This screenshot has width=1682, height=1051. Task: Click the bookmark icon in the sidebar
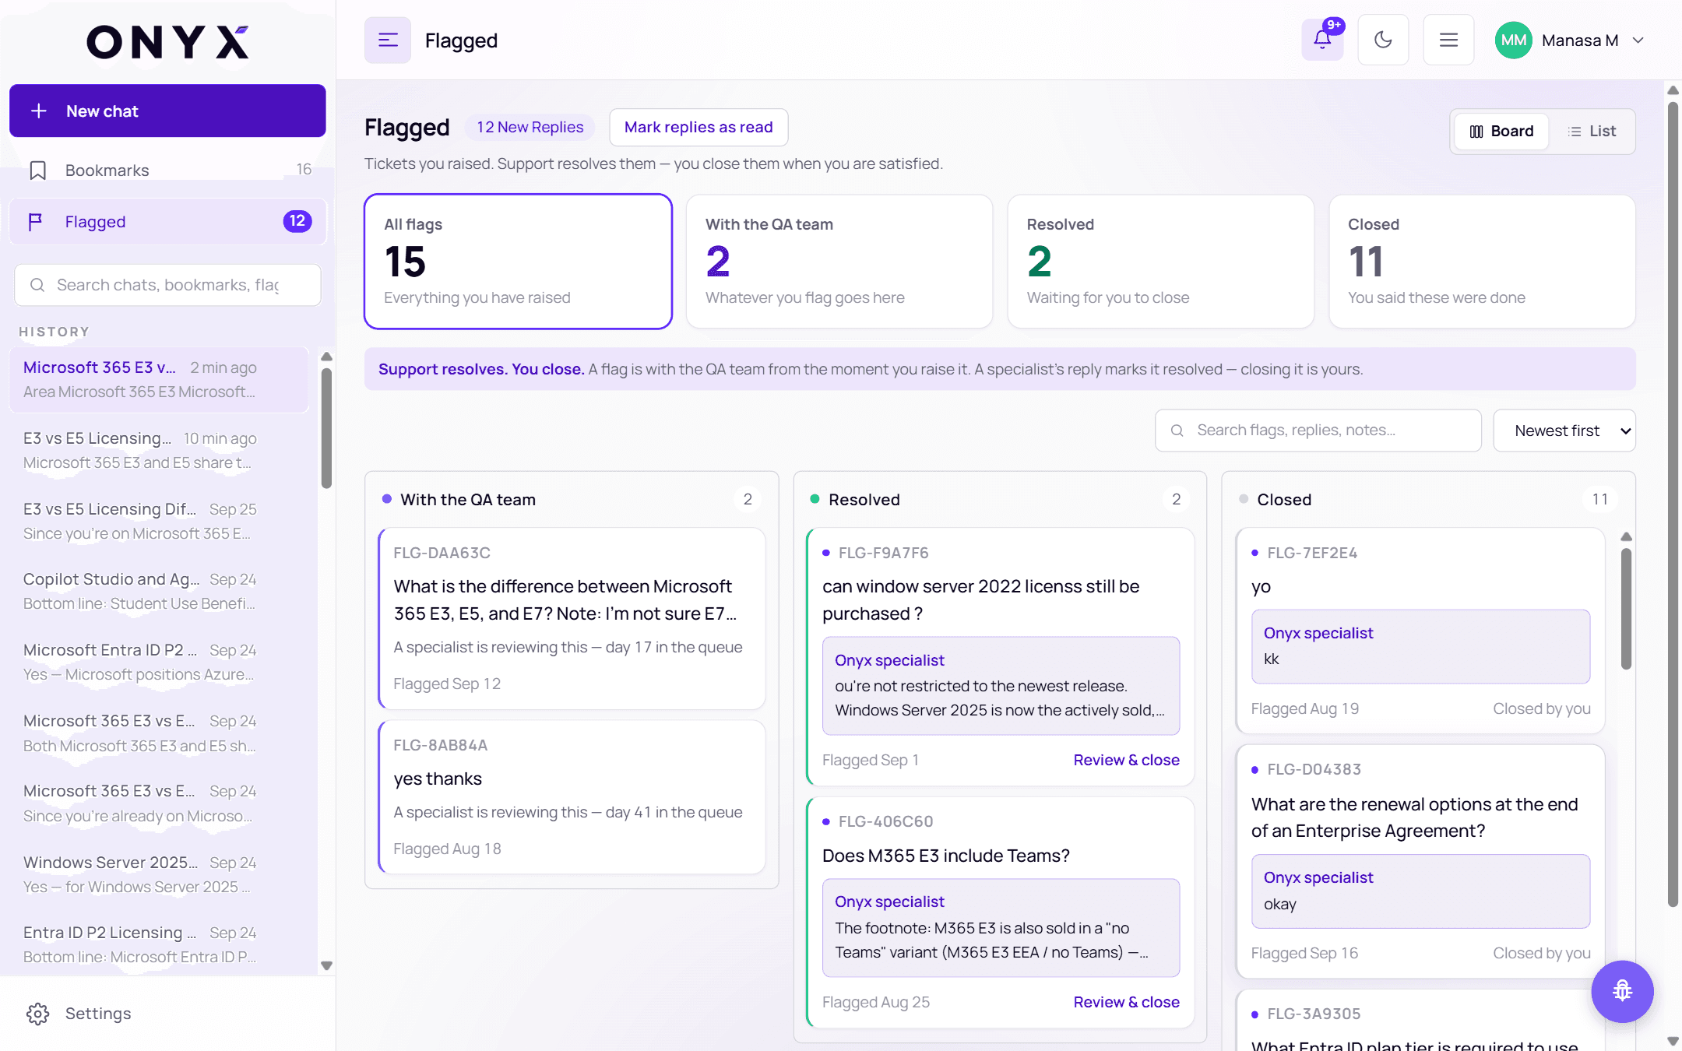(37, 170)
